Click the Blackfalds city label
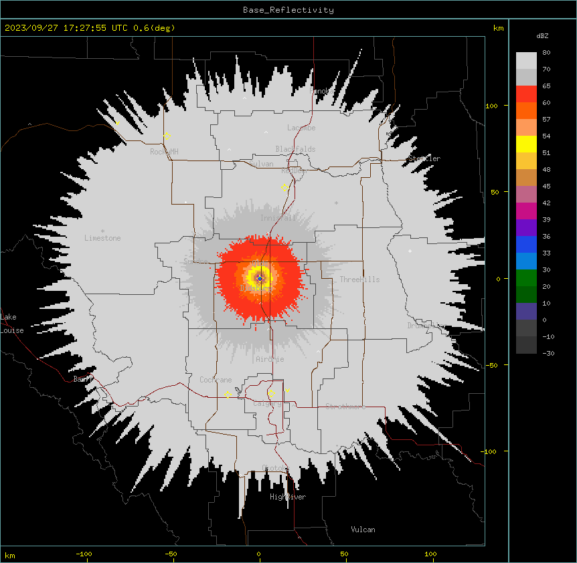Screen dimensions: 577x563 point(295,149)
